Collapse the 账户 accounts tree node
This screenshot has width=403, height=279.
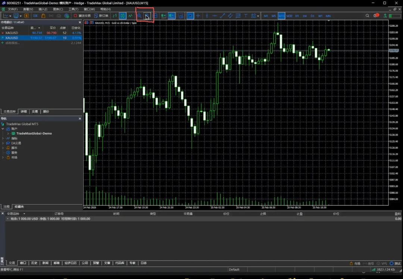click(x=3, y=129)
